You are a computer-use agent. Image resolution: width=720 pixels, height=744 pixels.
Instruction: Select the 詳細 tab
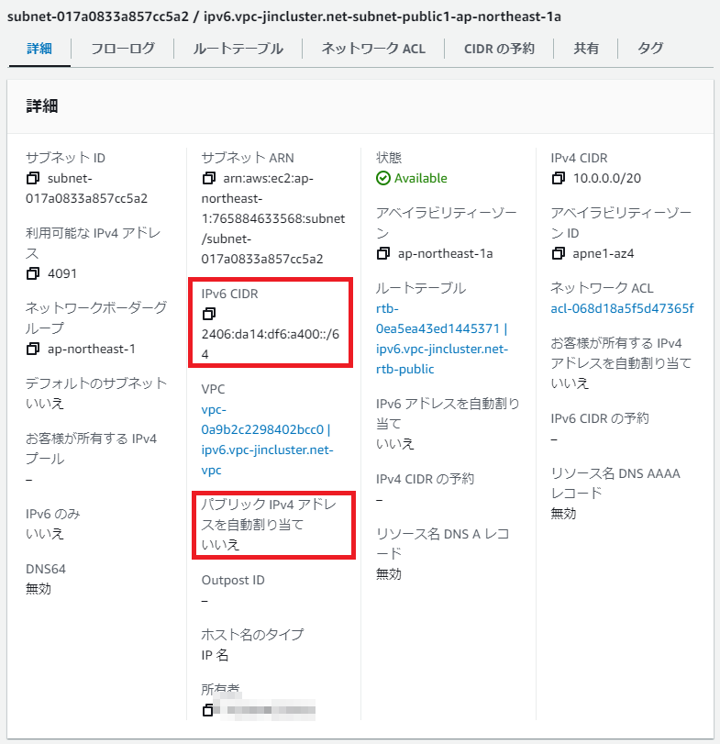tap(38, 49)
